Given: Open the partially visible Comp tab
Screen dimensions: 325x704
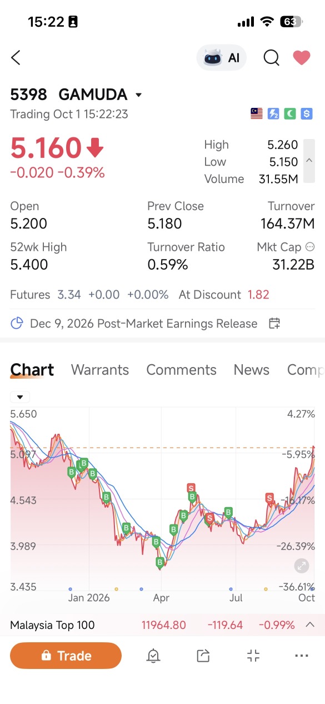Looking at the screenshot, I should (306, 370).
